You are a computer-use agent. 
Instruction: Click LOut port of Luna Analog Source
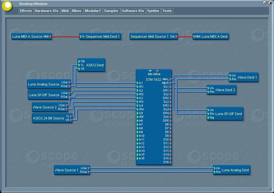coord(69,82)
